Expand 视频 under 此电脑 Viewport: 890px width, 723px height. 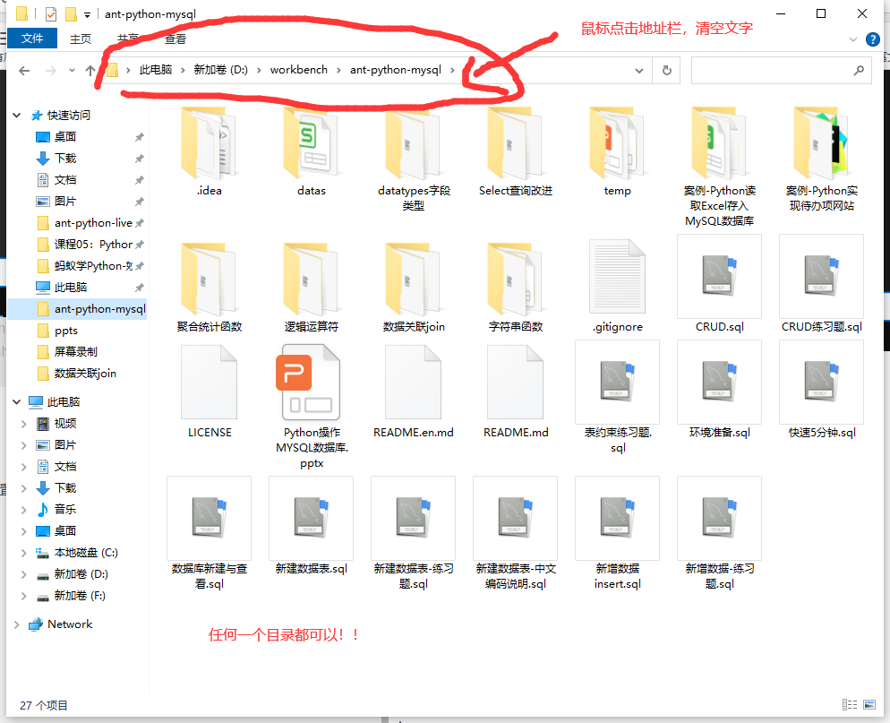(24, 424)
